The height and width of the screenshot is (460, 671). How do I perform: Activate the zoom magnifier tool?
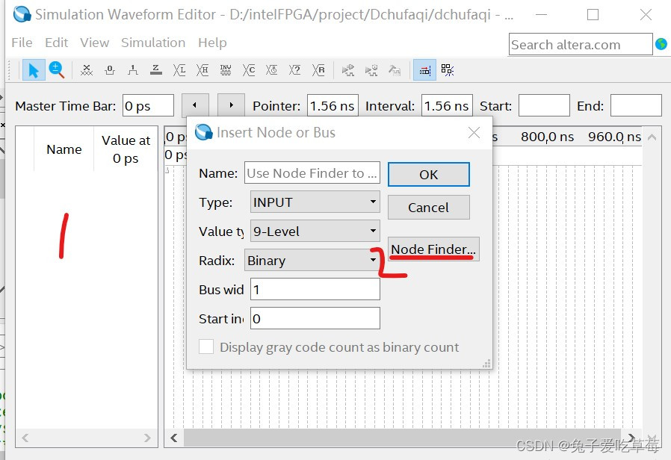pos(57,70)
